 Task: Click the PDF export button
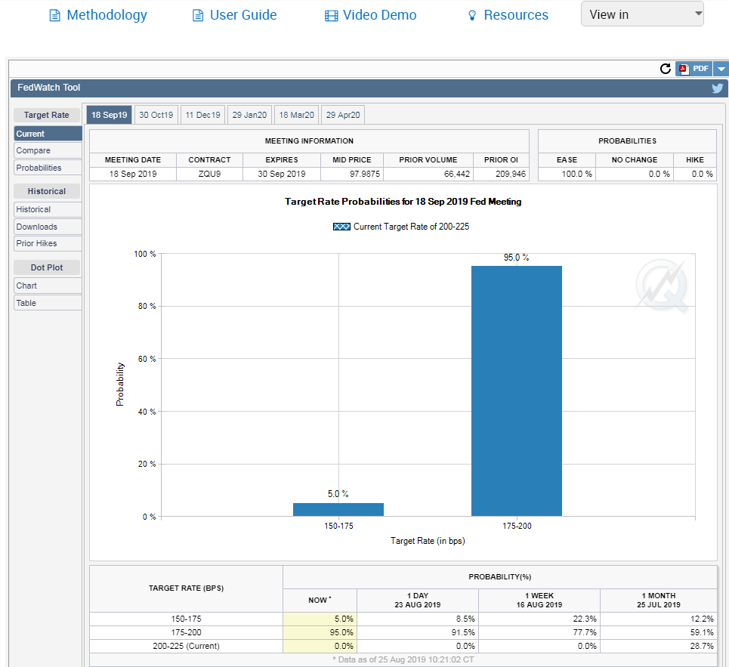coord(694,69)
